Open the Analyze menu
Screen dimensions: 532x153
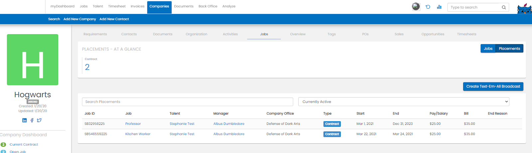(x=229, y=6)
